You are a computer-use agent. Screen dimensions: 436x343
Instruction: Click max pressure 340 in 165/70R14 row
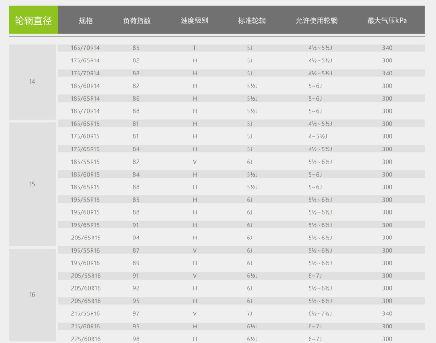[387, 48]
